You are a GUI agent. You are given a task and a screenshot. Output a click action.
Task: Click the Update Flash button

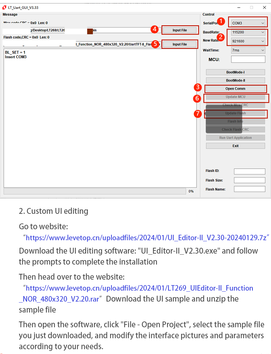point(235,113)
